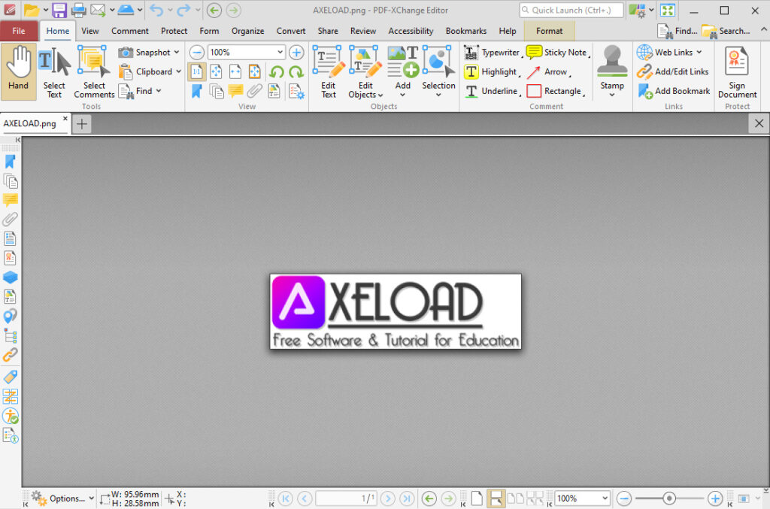Select the Typewriter tool
The image size is (770, 509).
pyautogui.click(x=492, y=52)
